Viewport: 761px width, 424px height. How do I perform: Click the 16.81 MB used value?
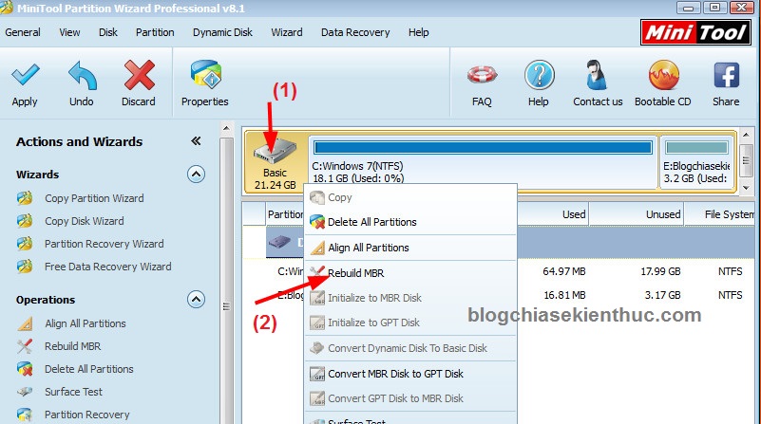tap(564, 295)
